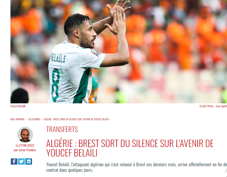
Task: Open the Transferts category heading
Action: point(62,129)
